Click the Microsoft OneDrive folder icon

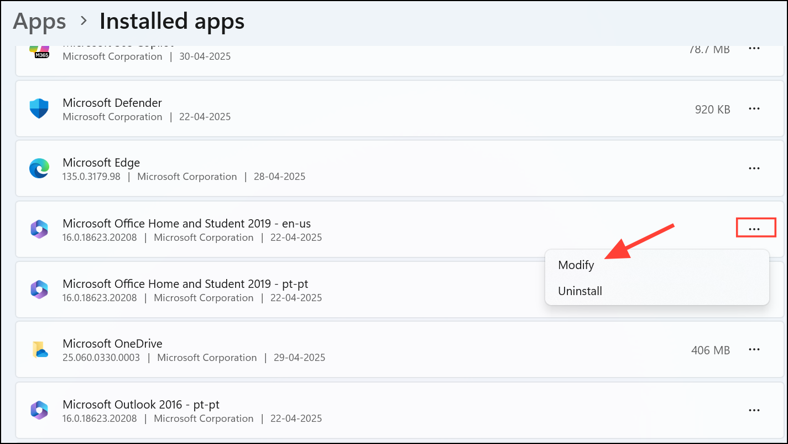[x=39, y=350]
